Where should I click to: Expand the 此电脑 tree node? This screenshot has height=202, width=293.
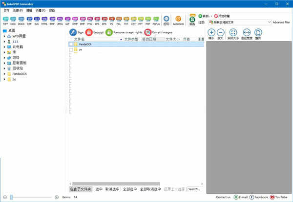coord(4,47)
